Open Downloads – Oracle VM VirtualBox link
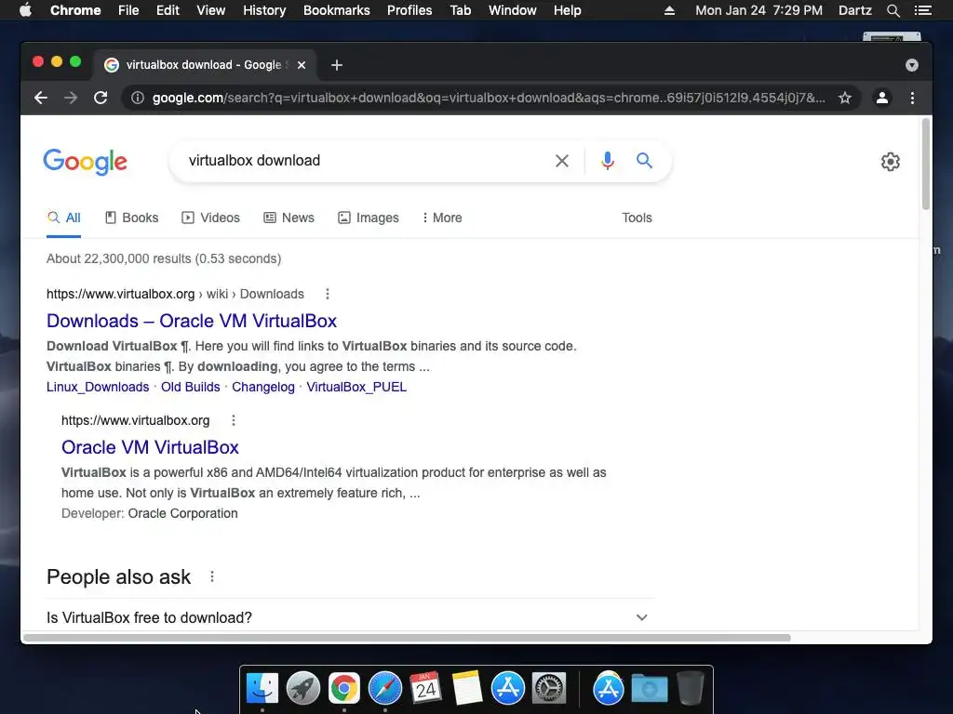The image size is (953, 714). point(192,321)
